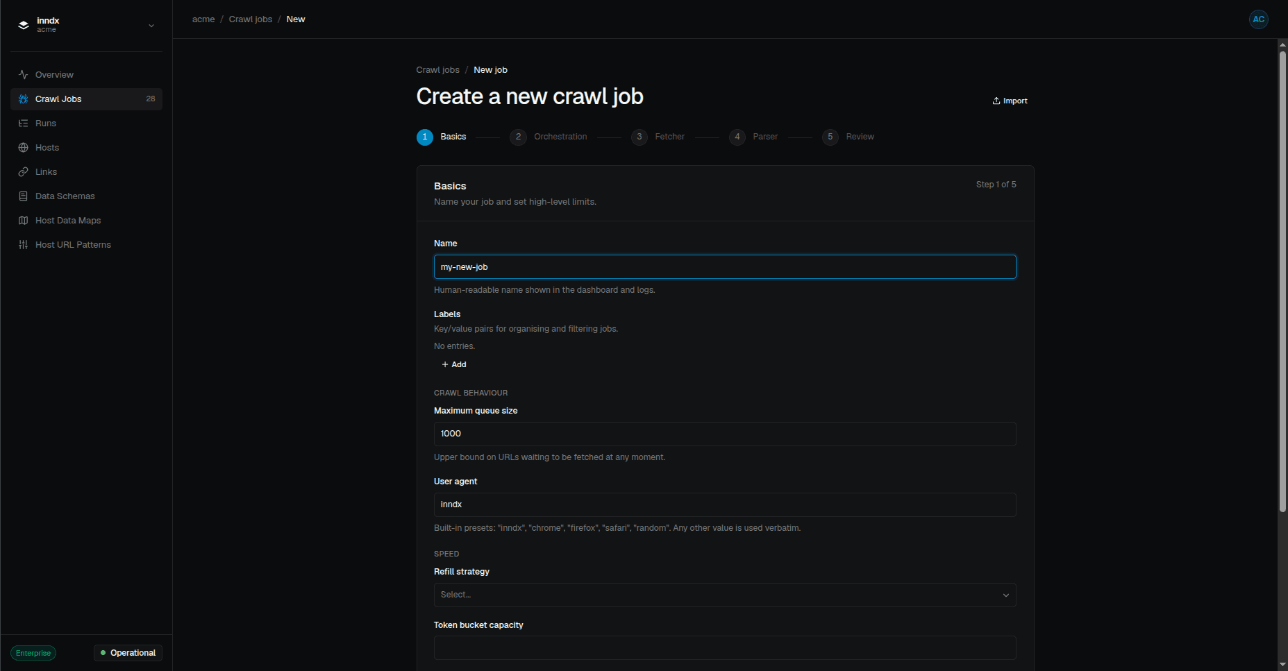
Task: Click the acme breadcrumb in the top bar
Action: coord(203,19)
